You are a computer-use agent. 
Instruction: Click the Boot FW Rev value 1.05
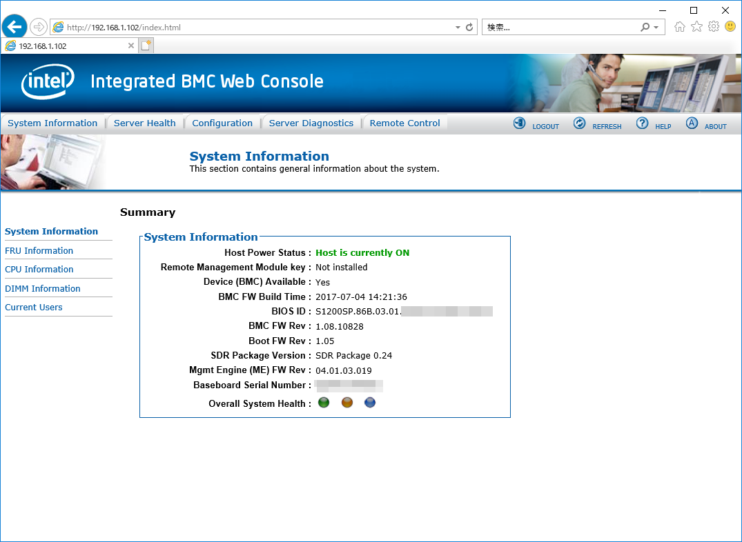[x=325, y=341]
